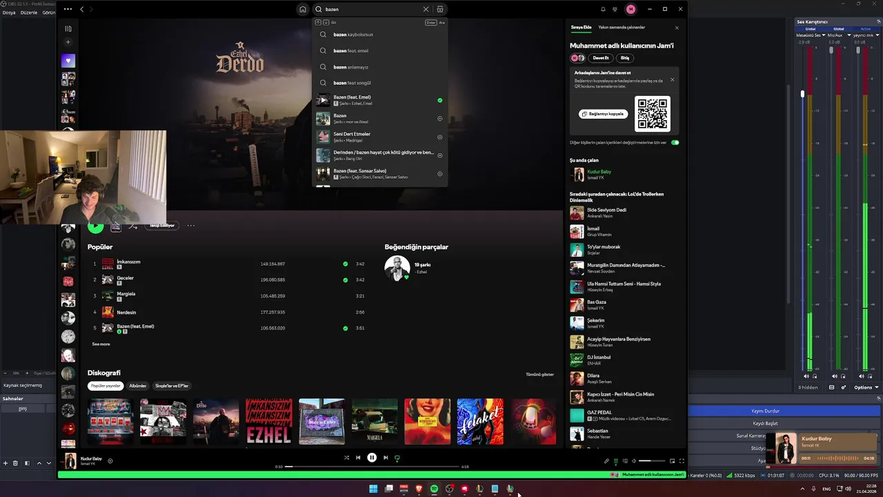
Task: Open OBS mixer 'Options' dropdown
Action: 866,388
